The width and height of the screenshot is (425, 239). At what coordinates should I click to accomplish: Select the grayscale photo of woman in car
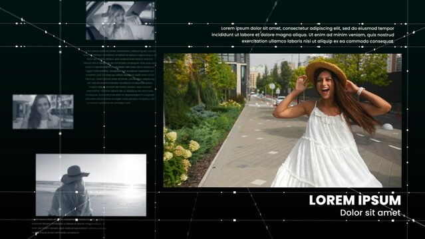click(x=120, y=21)
